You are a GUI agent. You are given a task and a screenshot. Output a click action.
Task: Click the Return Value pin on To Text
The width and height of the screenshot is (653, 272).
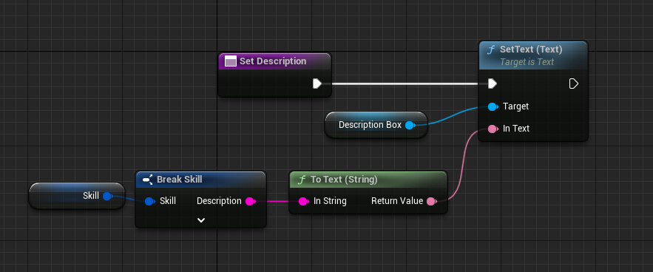coord(431,201)
